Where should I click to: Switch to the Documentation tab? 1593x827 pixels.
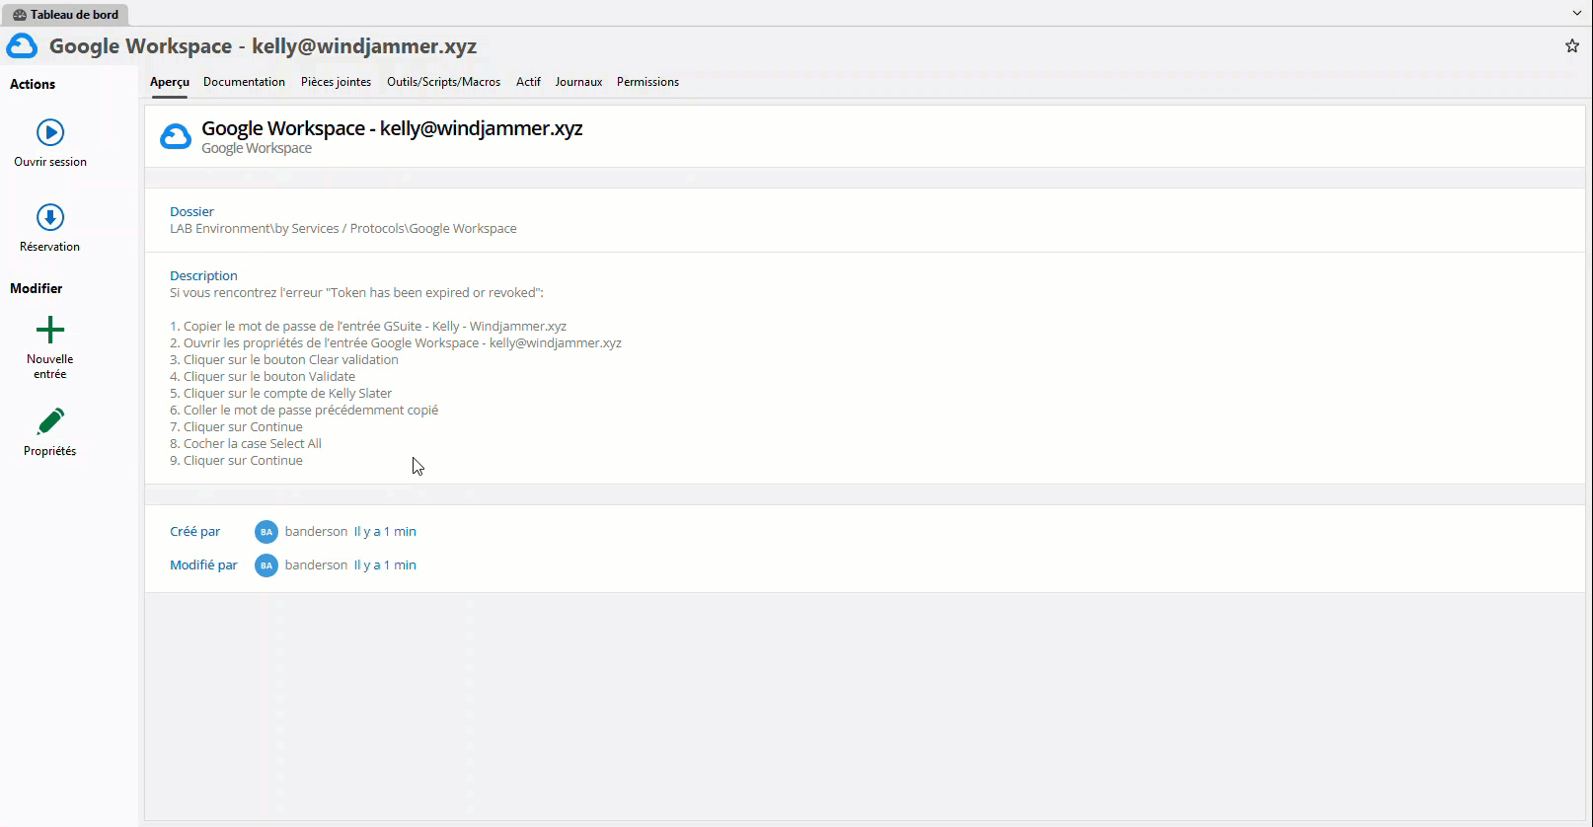244,82
